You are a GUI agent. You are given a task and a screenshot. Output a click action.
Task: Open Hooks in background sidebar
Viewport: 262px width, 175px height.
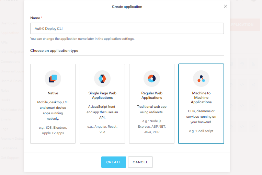[5, 100]
